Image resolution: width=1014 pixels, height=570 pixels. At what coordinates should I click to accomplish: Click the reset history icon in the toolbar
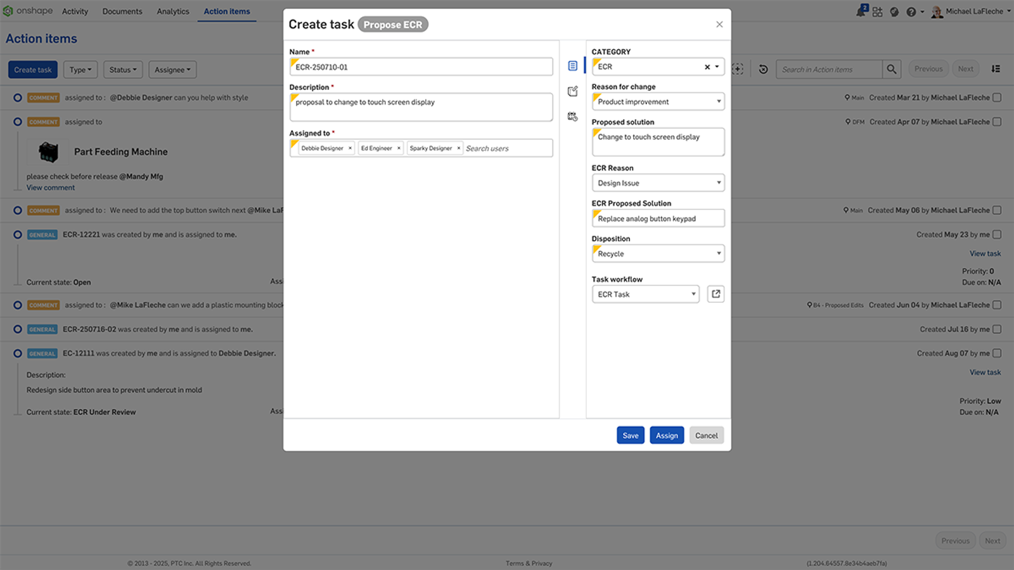[764, 69]
